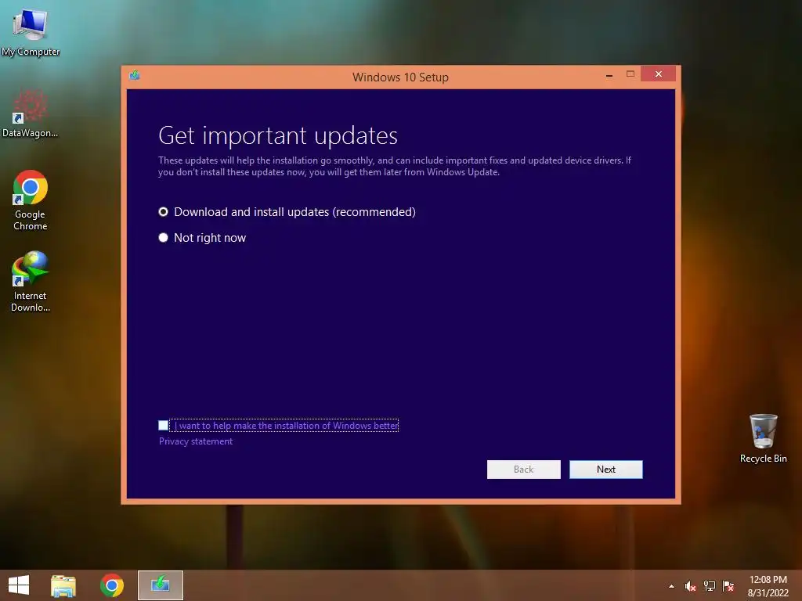Show hidden tray icons arrow
The width and height of the screenshot is (802, 601).
click(x=671, y=586)
